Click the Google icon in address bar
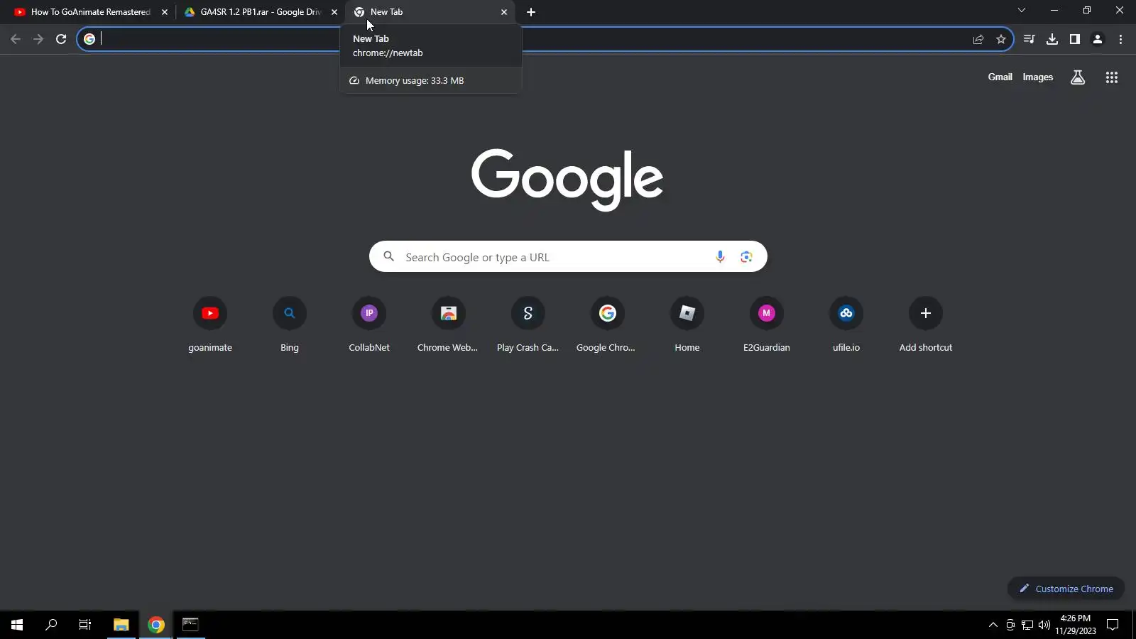Image resolution: width=1136 pixels, height=639 pixels. (89, 39)
